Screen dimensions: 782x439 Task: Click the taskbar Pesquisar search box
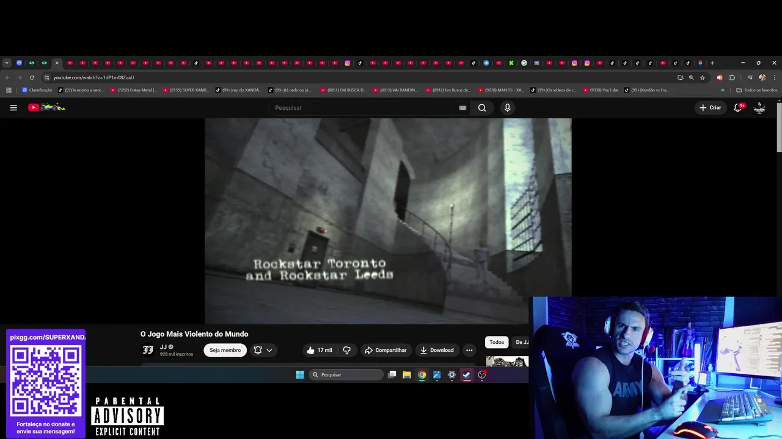[346, 375]
